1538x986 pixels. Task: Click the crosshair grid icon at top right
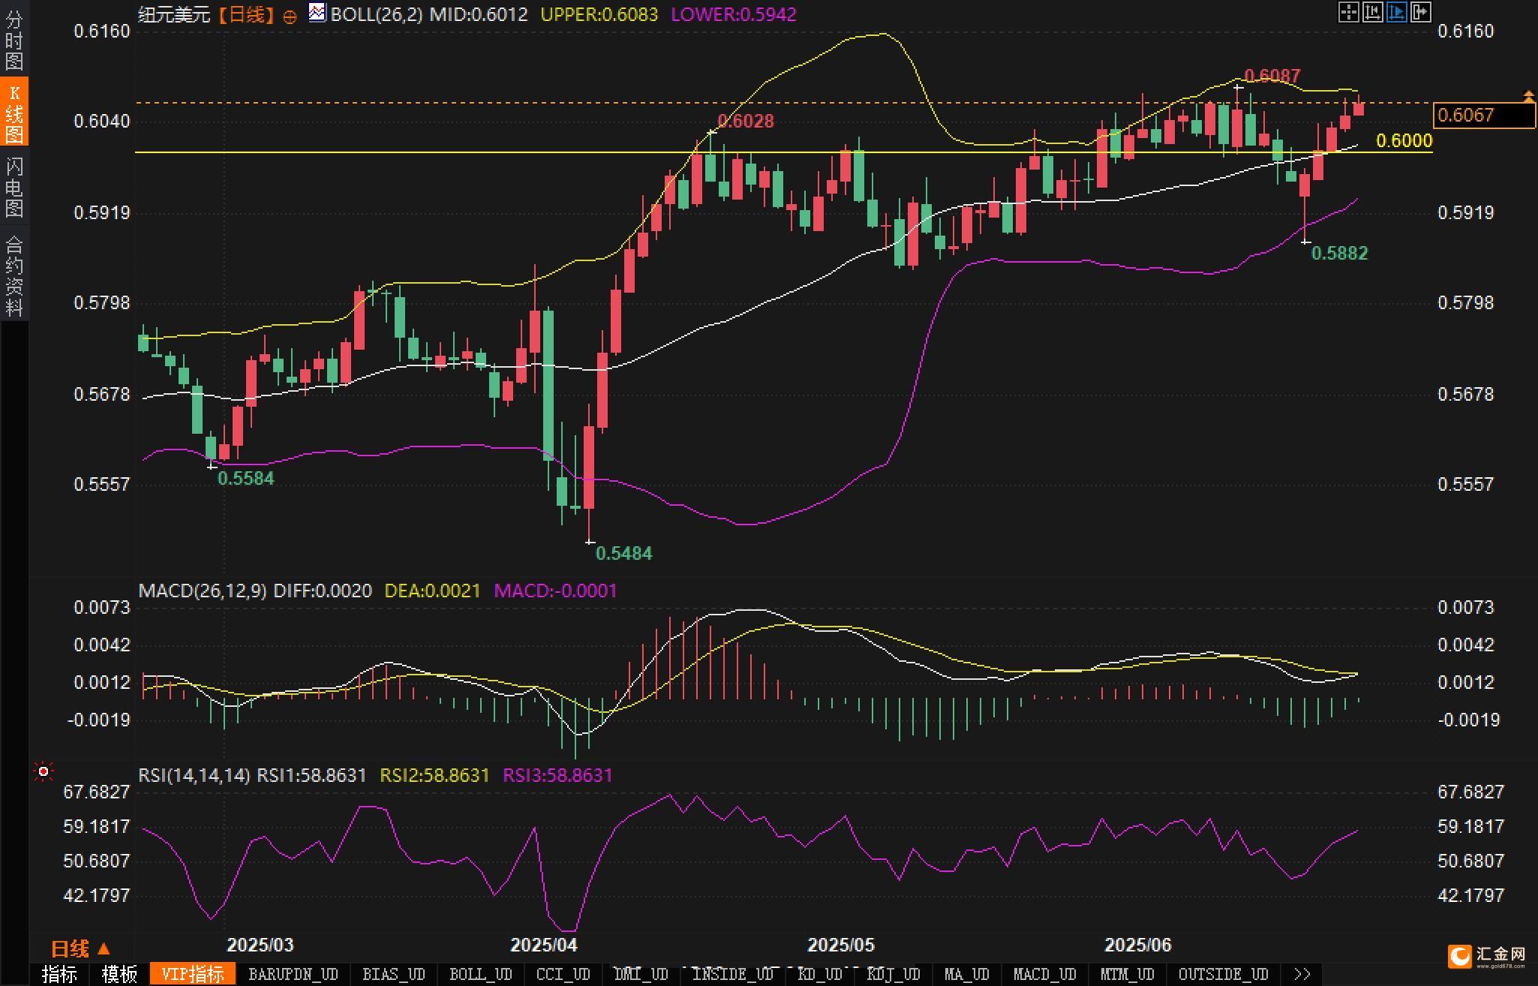coord(1348,12)
